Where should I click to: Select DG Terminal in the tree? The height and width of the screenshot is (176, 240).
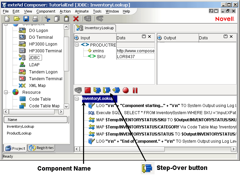click(x=41, y=37)
